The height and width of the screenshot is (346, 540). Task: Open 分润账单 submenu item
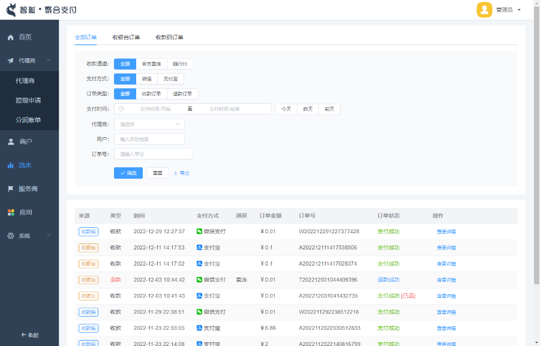(29, 120)
